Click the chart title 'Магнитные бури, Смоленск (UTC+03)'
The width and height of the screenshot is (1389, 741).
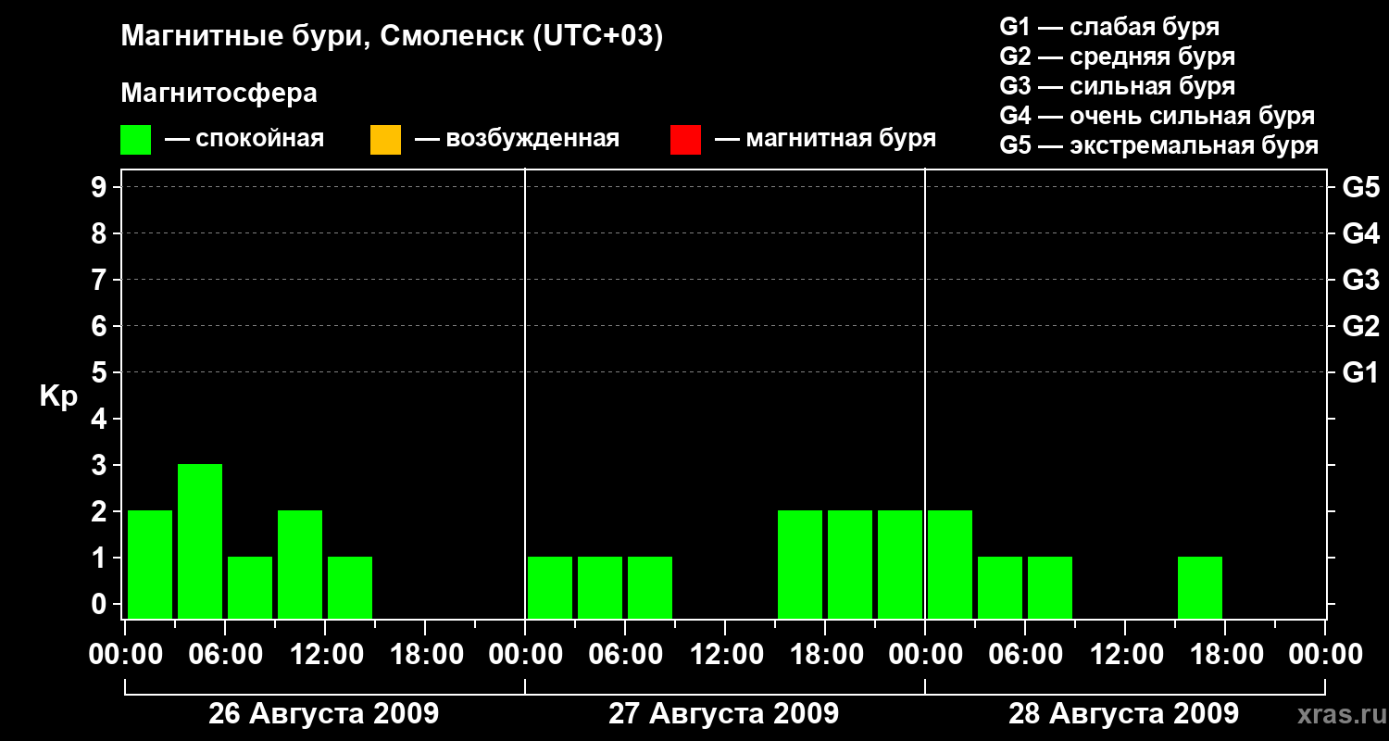click(x=393, y=37)
